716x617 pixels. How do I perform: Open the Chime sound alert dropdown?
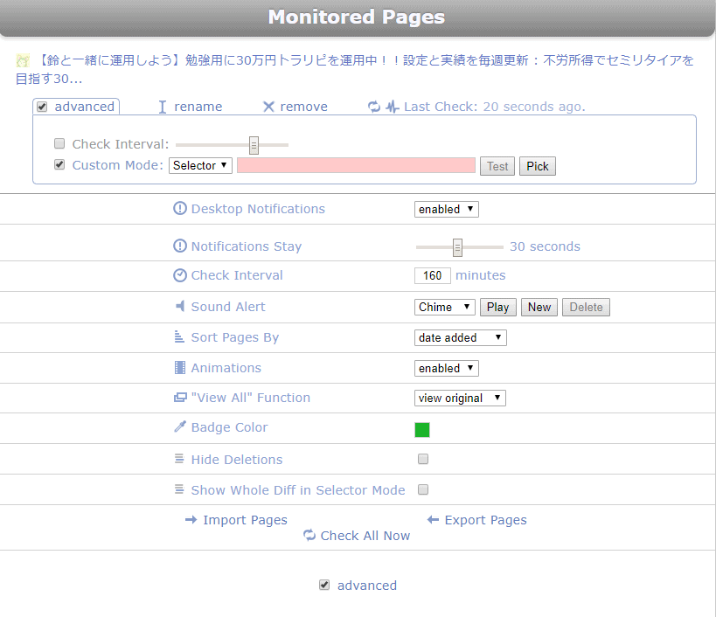coord(444,307)
